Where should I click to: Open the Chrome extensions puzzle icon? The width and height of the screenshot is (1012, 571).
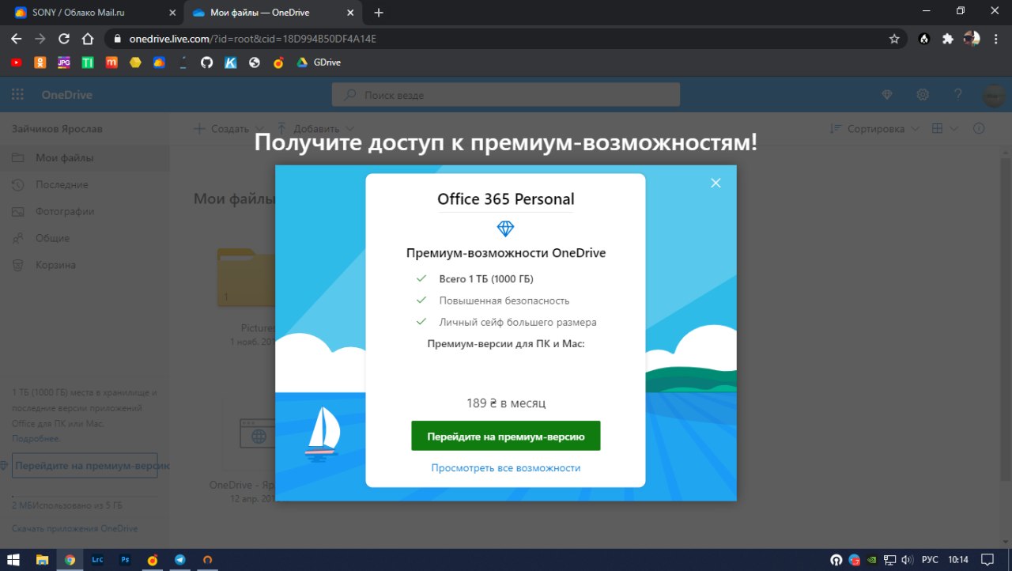coord(947,39)
